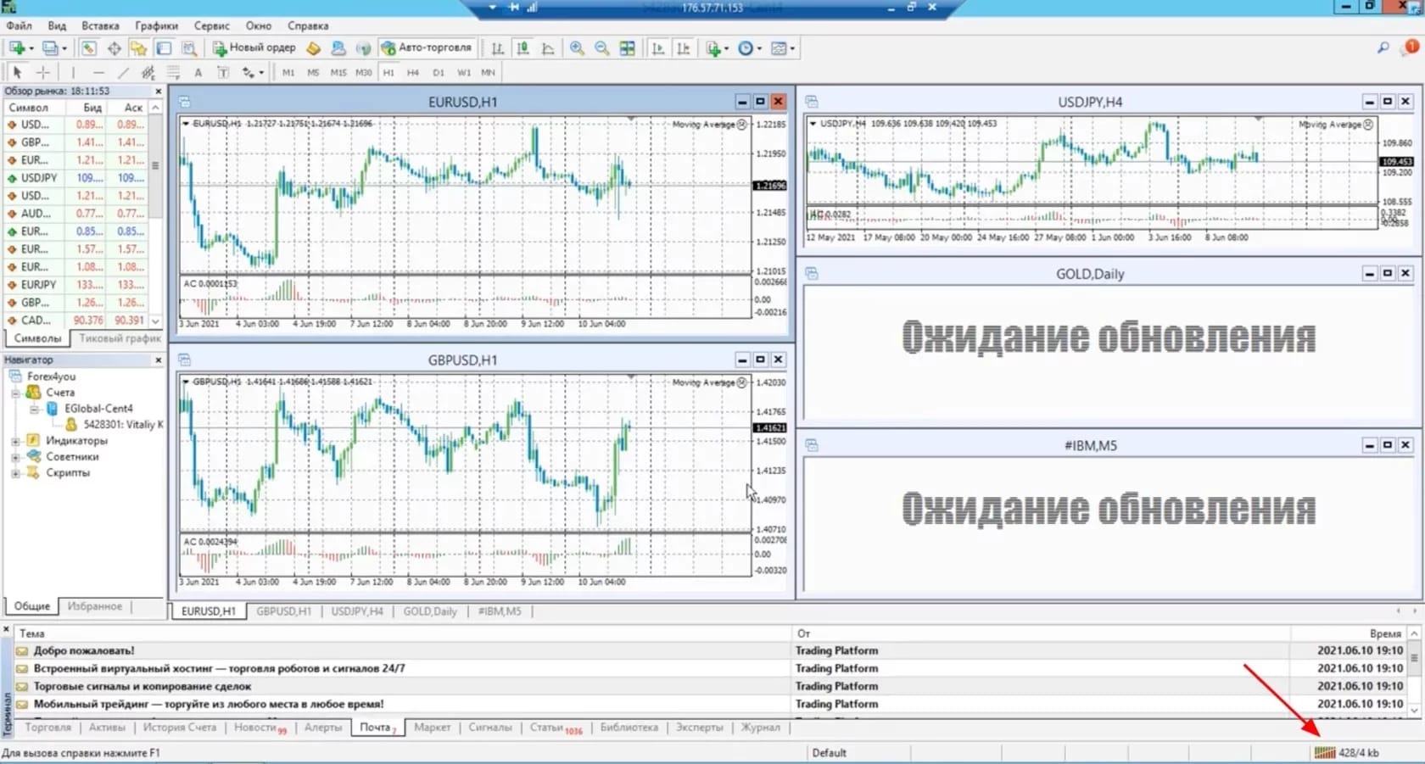Open the New Chart dropdown arrow

[31, 49]
